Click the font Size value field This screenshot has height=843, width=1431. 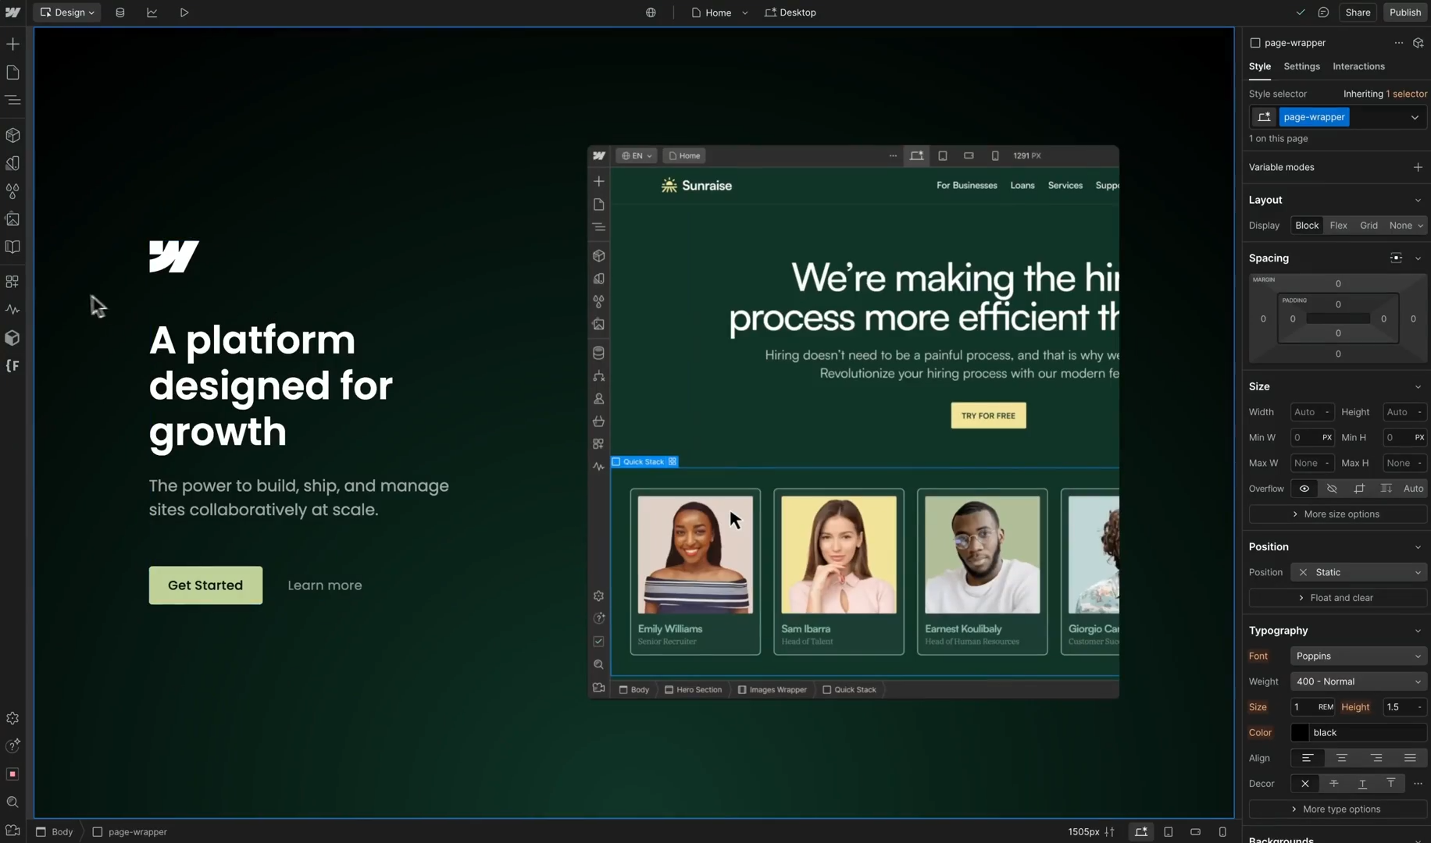[1311, 707]
